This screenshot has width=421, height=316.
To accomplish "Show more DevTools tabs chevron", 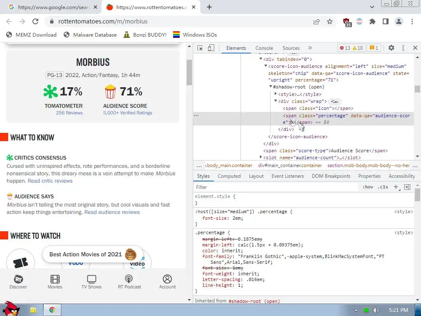I will [310, 48].
